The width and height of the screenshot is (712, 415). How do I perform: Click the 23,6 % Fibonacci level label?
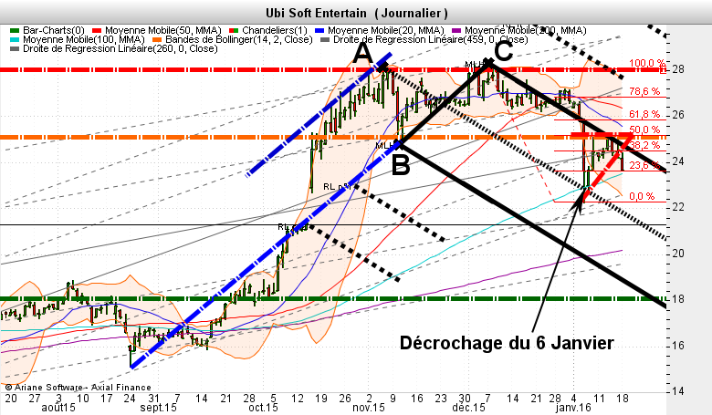[x=644, y=166]
